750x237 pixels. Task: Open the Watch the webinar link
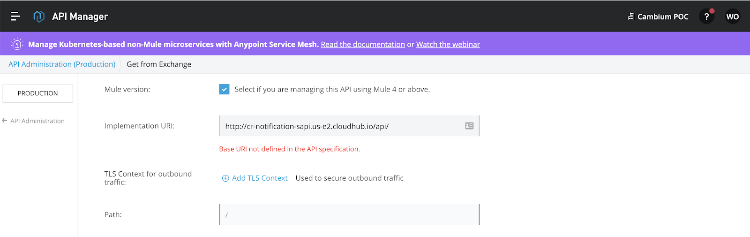[448, 44]
